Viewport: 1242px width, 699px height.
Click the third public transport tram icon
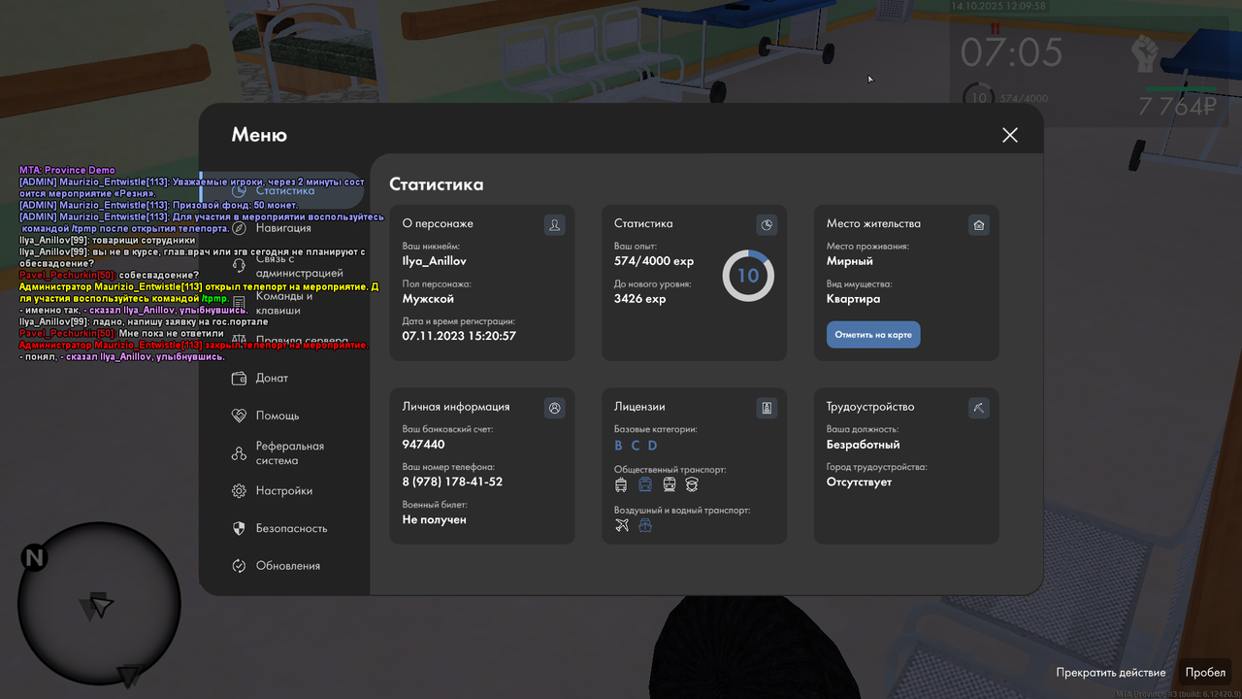(669, 484)
